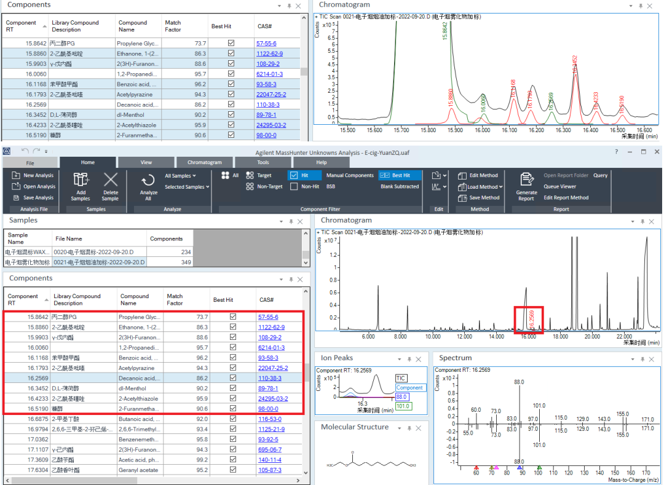Pin the Ion Peaks panel

pyautogui.click(x=409, y=359)
